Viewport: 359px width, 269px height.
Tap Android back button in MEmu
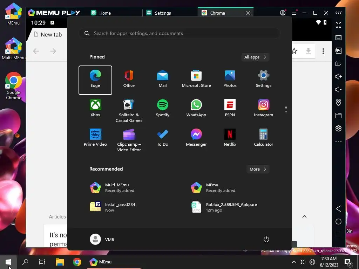[x=338, y=208]
